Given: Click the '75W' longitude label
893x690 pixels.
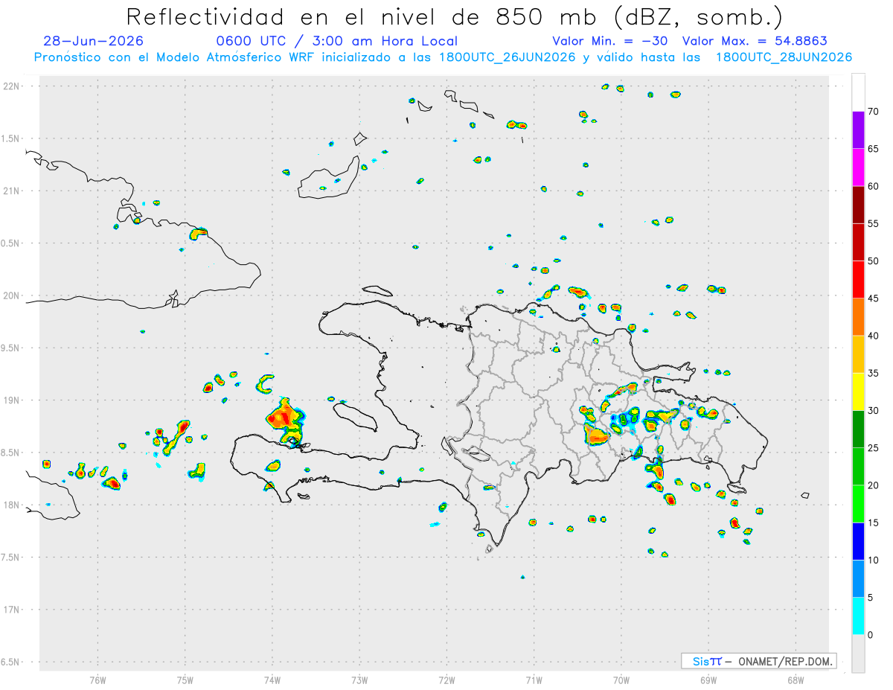Looking at the screenshot, I should (185, 680).
